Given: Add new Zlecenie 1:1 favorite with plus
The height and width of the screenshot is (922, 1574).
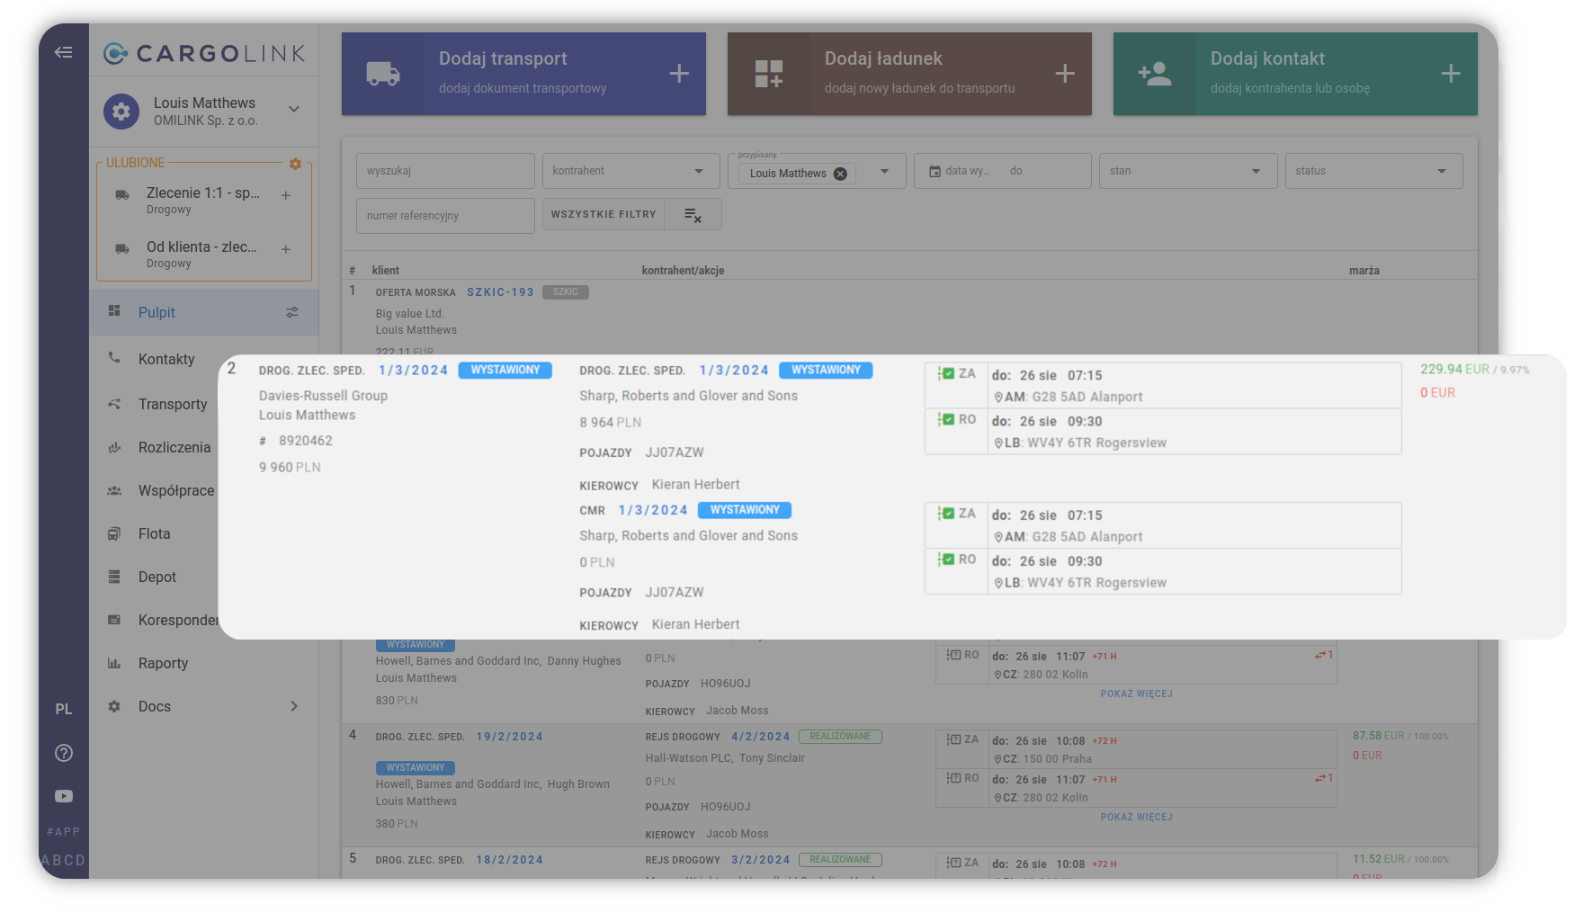Looking at the screenshot, I should pyautogui.click(x=286, y=195).
